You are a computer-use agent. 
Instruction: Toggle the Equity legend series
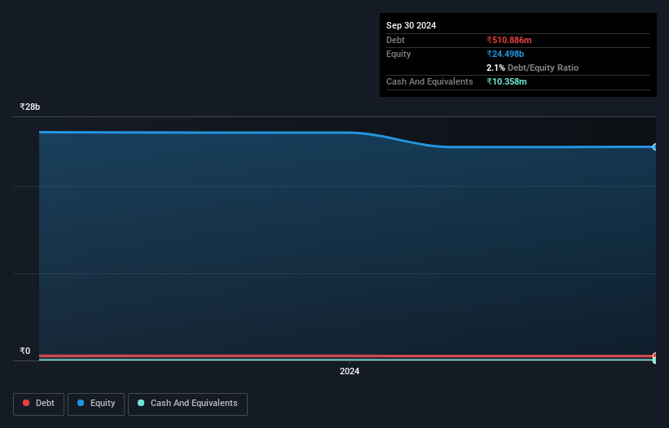96,404
